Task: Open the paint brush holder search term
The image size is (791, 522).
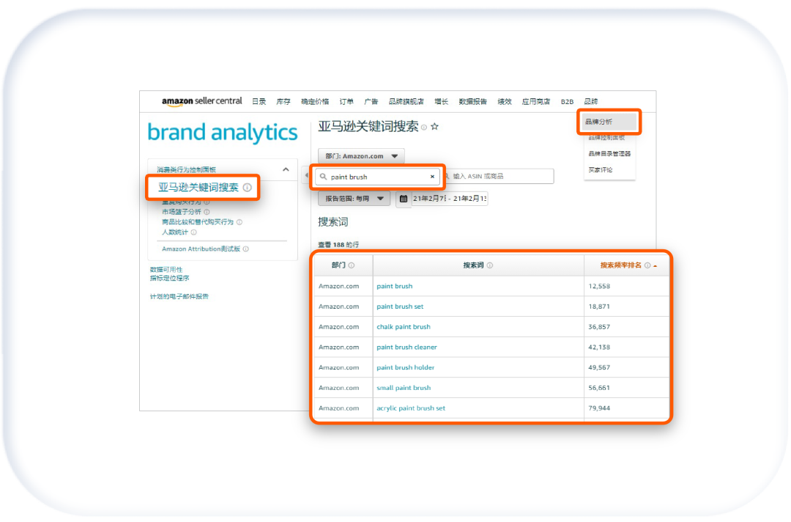Action: (405, 367)
